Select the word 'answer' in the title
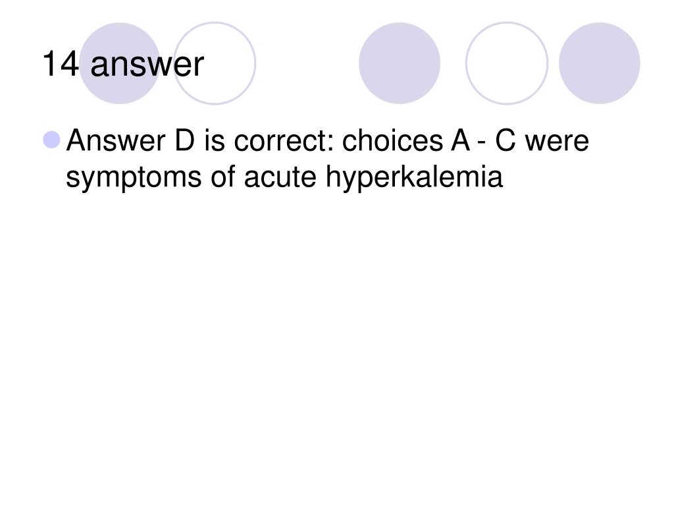Screen dimensions: 674x506 tap(147, 67)
